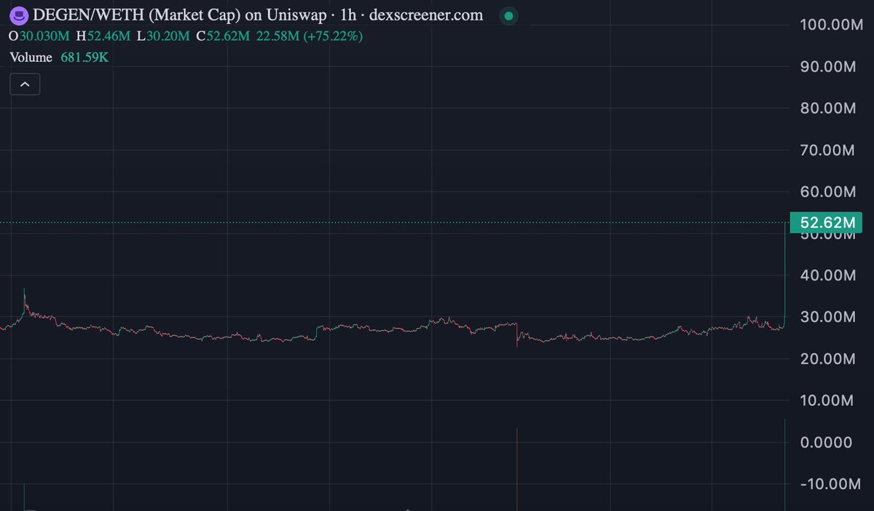
Task: Click the Volume 681.59K indicator label
Action: point(59,57)
